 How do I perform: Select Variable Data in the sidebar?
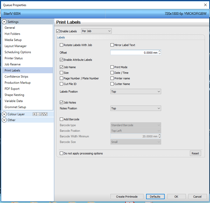tap(28, 101)
